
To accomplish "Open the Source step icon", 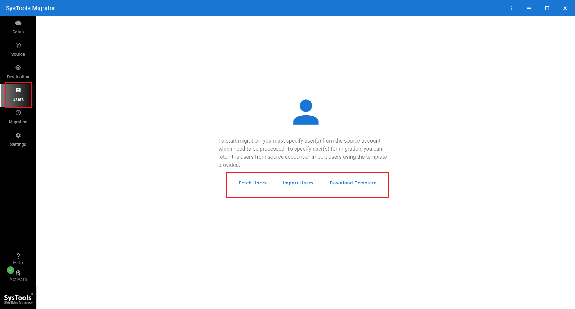I will click(x=18, y=45).
